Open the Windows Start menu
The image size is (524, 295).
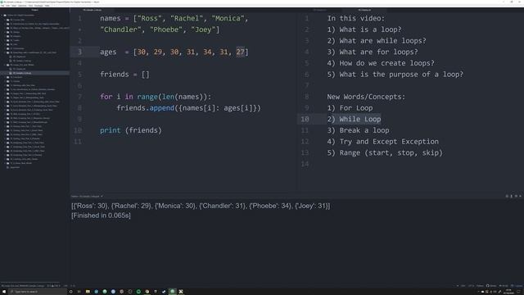pyautogui.click(x=3, y=292)
